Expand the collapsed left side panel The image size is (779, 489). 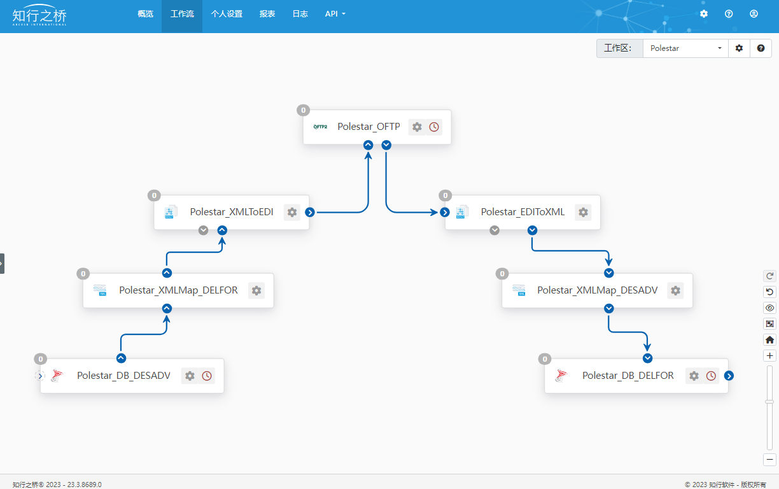pyautogui.click(x=2, y=263)
